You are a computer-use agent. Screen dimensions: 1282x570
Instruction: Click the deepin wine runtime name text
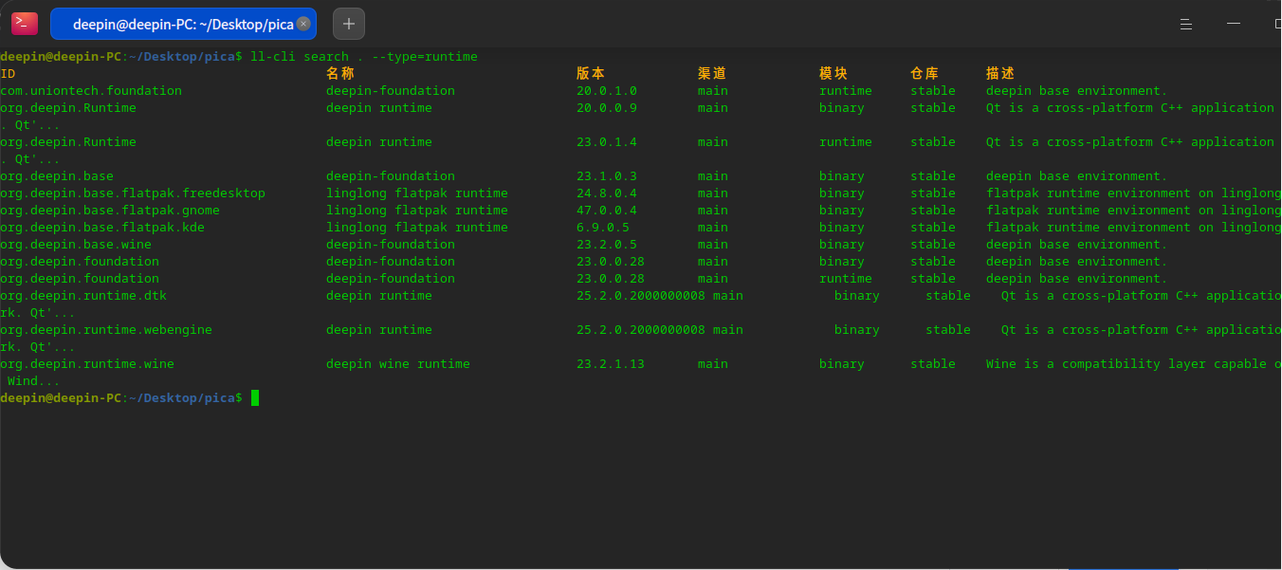pos(398,364)
